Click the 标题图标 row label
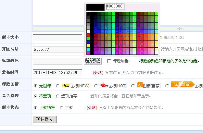This screenshot has width=203, height=133. [x=10, y=84]
